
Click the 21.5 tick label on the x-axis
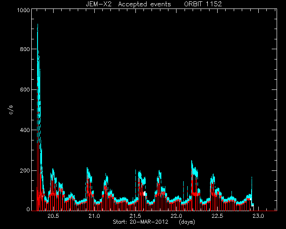tap(135, 216)
